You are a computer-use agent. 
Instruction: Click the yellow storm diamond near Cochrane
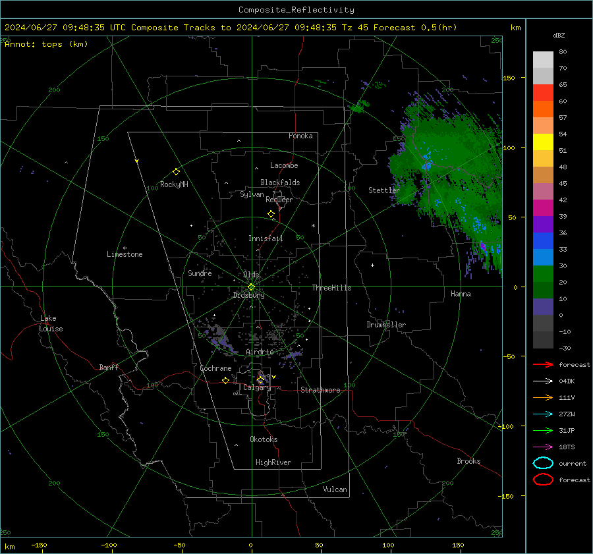pyautogui.click(x=225, y=380)
